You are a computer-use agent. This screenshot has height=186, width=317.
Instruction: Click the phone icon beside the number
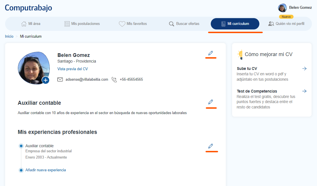tap(114, 80)
